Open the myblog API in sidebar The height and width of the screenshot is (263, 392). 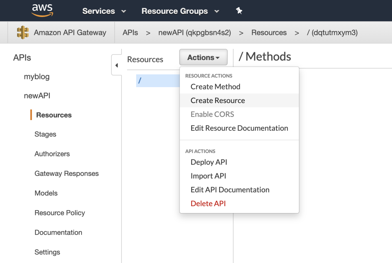tap(37, 77)
